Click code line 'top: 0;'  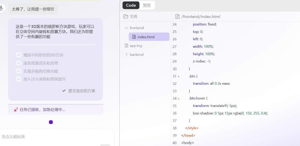pos(198,32)
